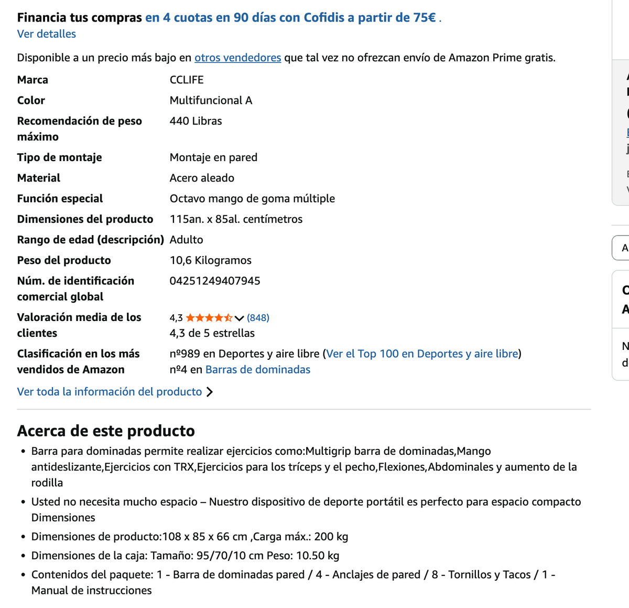View Top 100 en Deportes y aire libre

coord(422,354)
